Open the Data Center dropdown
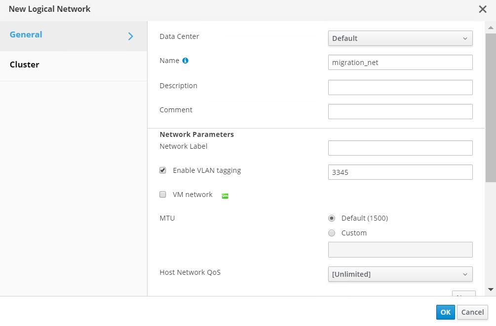This screenshot has height=326, width=496. tap(400, 38)
